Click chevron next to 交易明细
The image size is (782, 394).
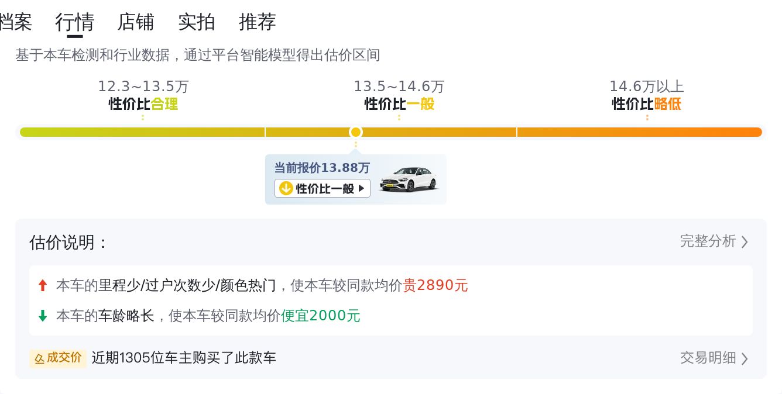pos(745,358)
